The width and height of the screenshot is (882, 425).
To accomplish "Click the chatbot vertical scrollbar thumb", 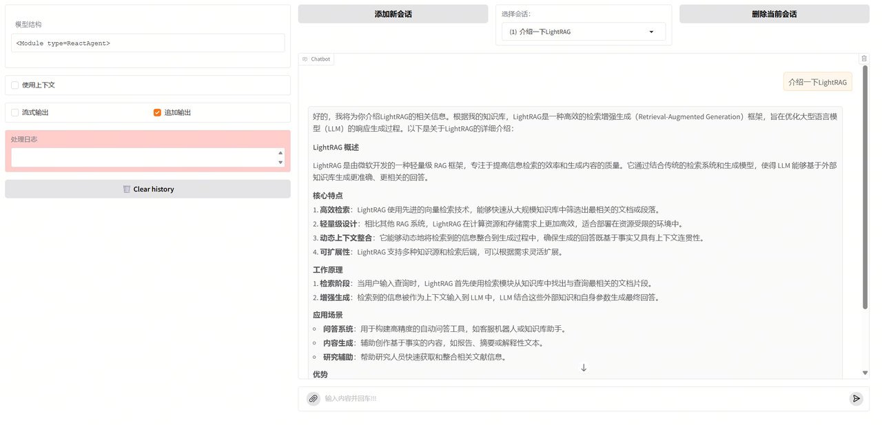I will click(865, 189).
